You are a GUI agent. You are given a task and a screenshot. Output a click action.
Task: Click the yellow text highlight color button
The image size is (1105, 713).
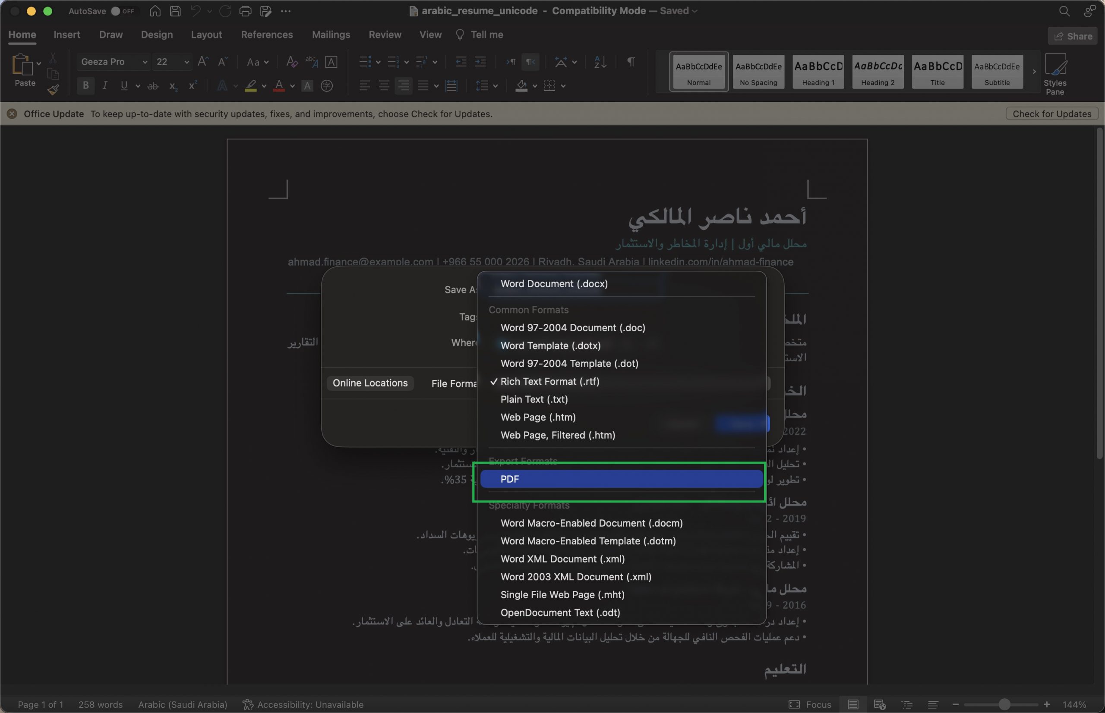click(x=251, y=86)
